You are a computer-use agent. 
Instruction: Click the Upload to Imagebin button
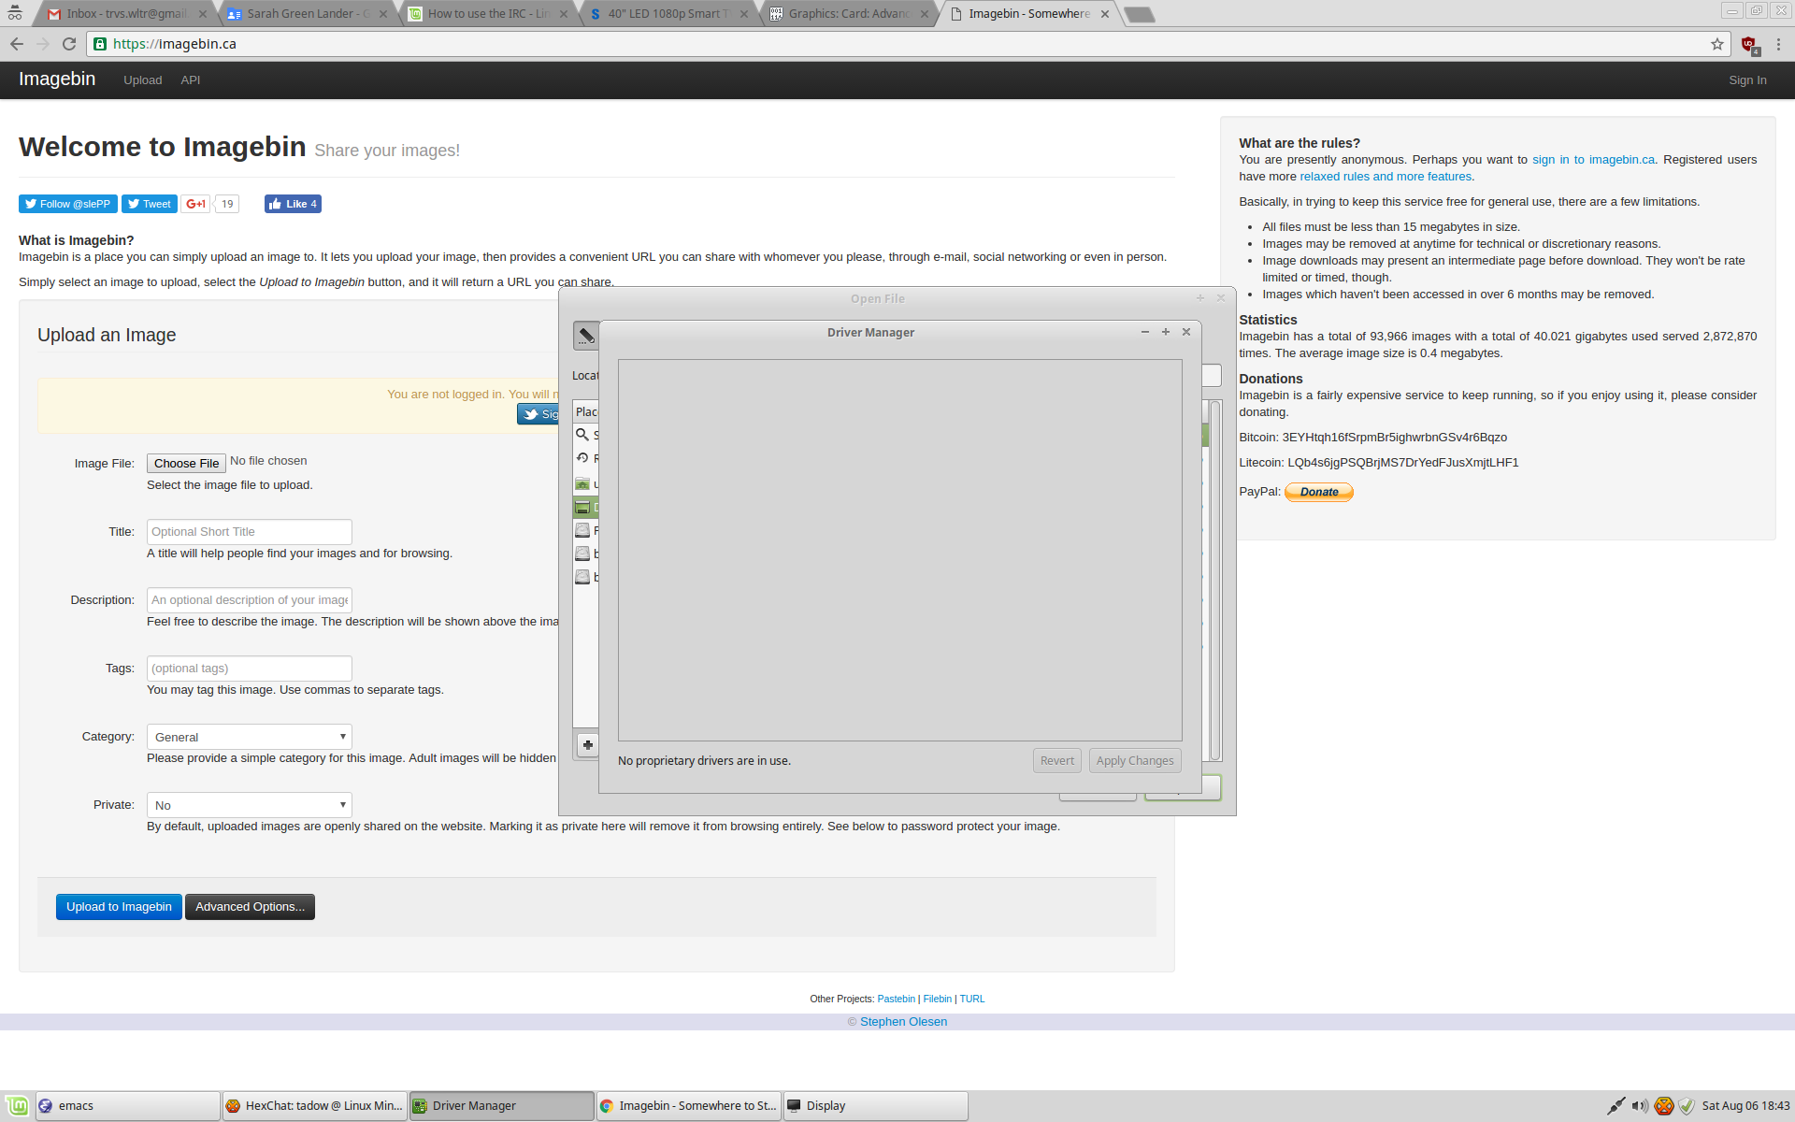(x=119, y=907)
